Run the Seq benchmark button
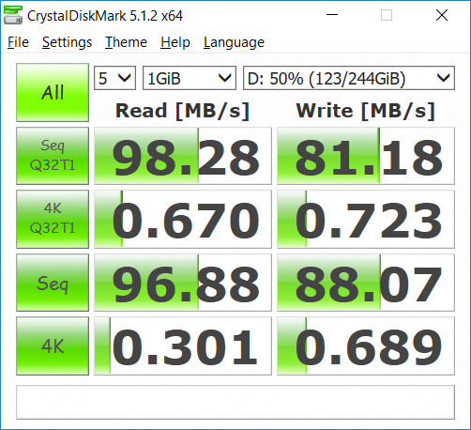The width and height of the screenshot is (471, 430). tap(53, 283)
